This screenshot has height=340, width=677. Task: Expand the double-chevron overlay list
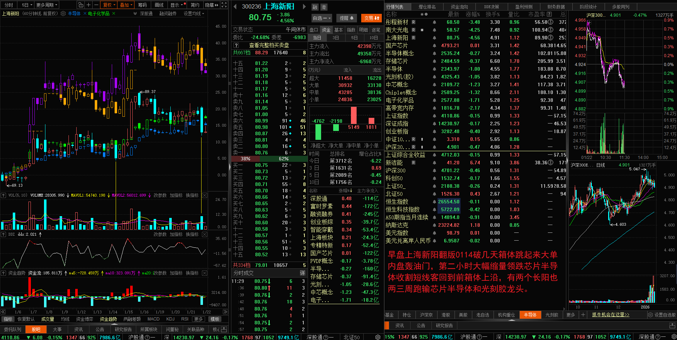pos(135,13)
